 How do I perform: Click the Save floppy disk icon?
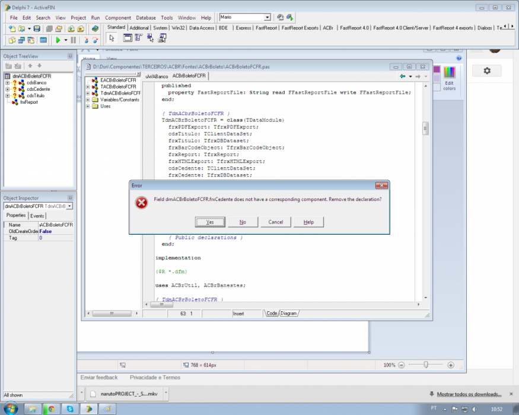tap(37, 29)
